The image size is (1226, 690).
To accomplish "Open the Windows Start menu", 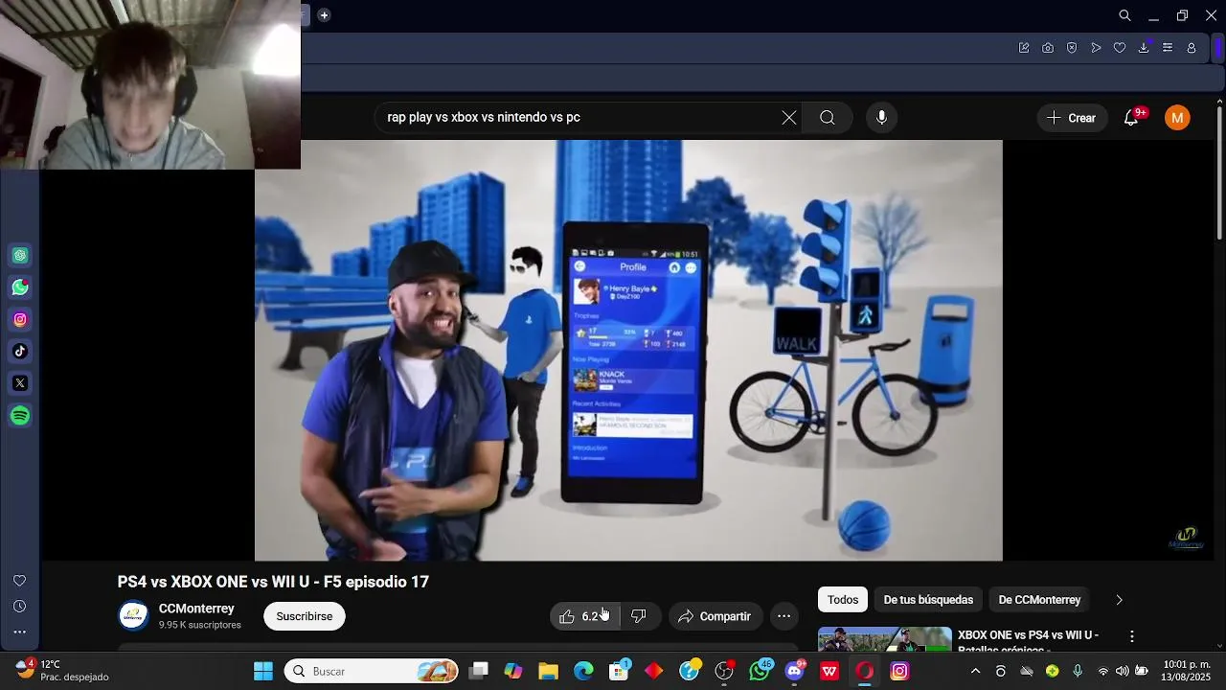I will click(263, 671).
